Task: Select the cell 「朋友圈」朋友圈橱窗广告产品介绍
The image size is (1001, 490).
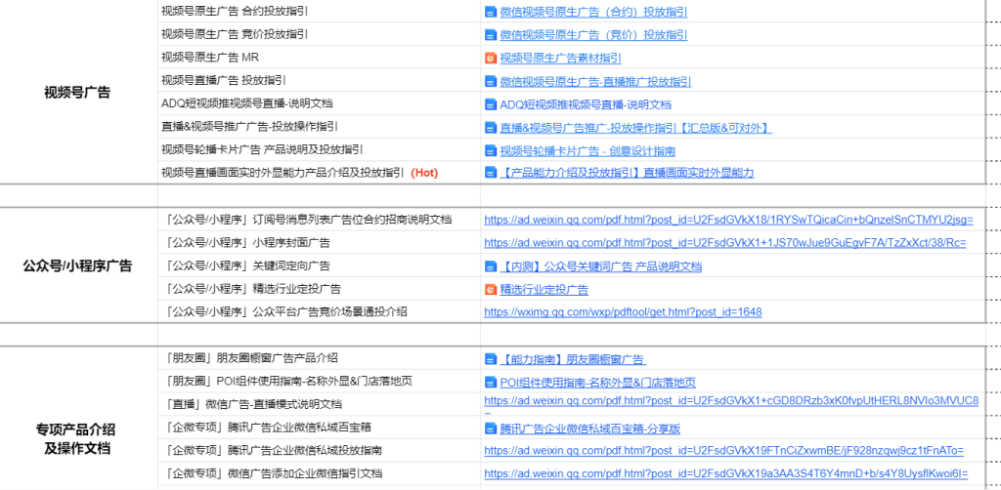Action: tap(320, 359)
